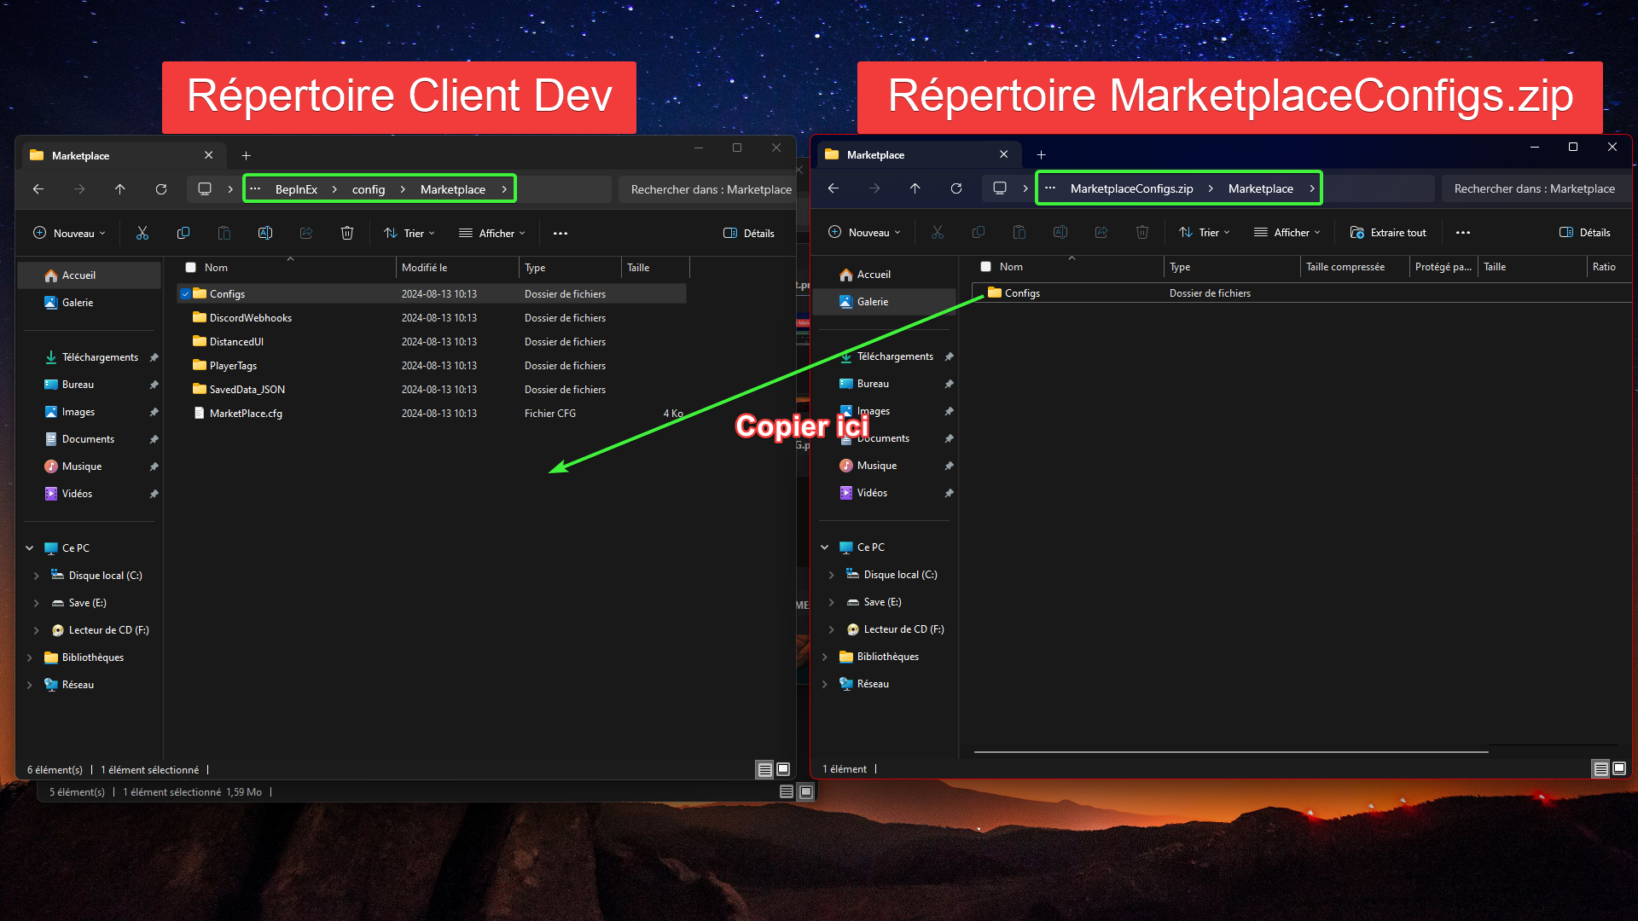This screenshot has height=921, width=1638.
Task: Click the Delete trash icon in left window
Action: 347,233
